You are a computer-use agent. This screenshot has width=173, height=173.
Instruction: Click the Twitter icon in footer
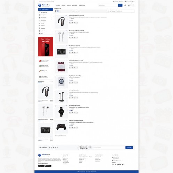click(x=52, y=148)
